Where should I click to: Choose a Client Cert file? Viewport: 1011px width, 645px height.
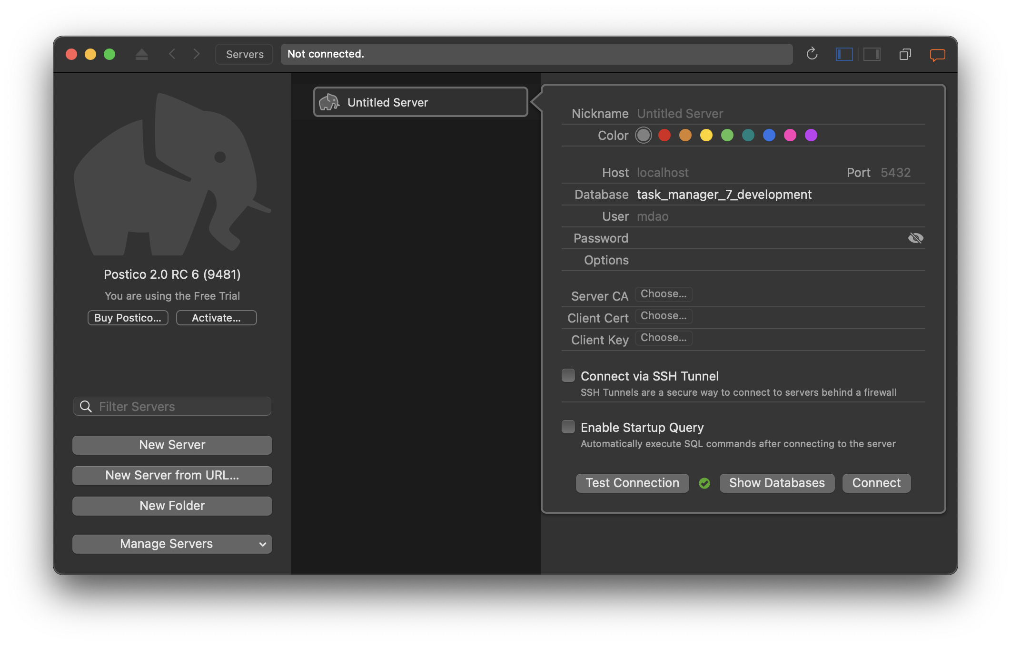click(x=664, y=316)
